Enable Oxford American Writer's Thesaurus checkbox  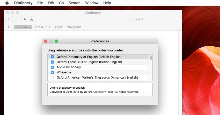coord(52,78)
